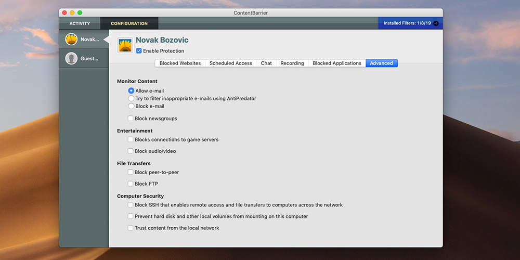Select Novak user in sidebar list
This screenshot has width=520, height=260.
[x=84, y=39]
